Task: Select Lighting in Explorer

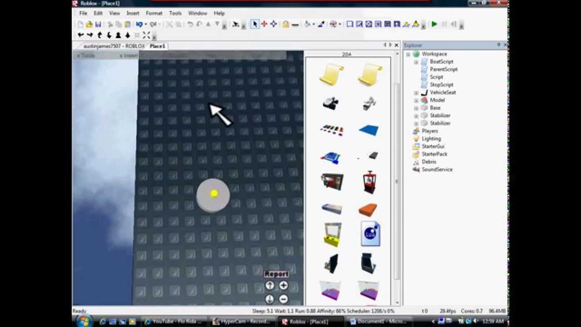Action: point(431,139)
